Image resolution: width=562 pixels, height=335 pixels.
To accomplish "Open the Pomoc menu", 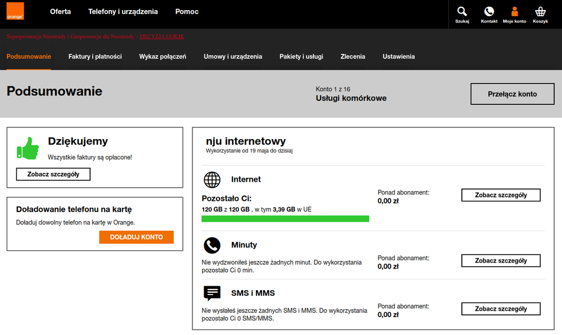I will coord(187,11).
